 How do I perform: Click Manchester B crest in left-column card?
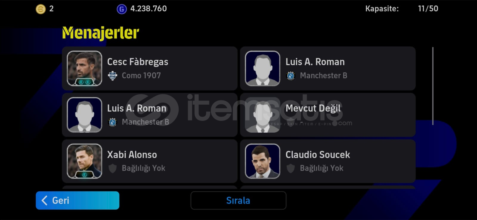click(x=112, y=122)
